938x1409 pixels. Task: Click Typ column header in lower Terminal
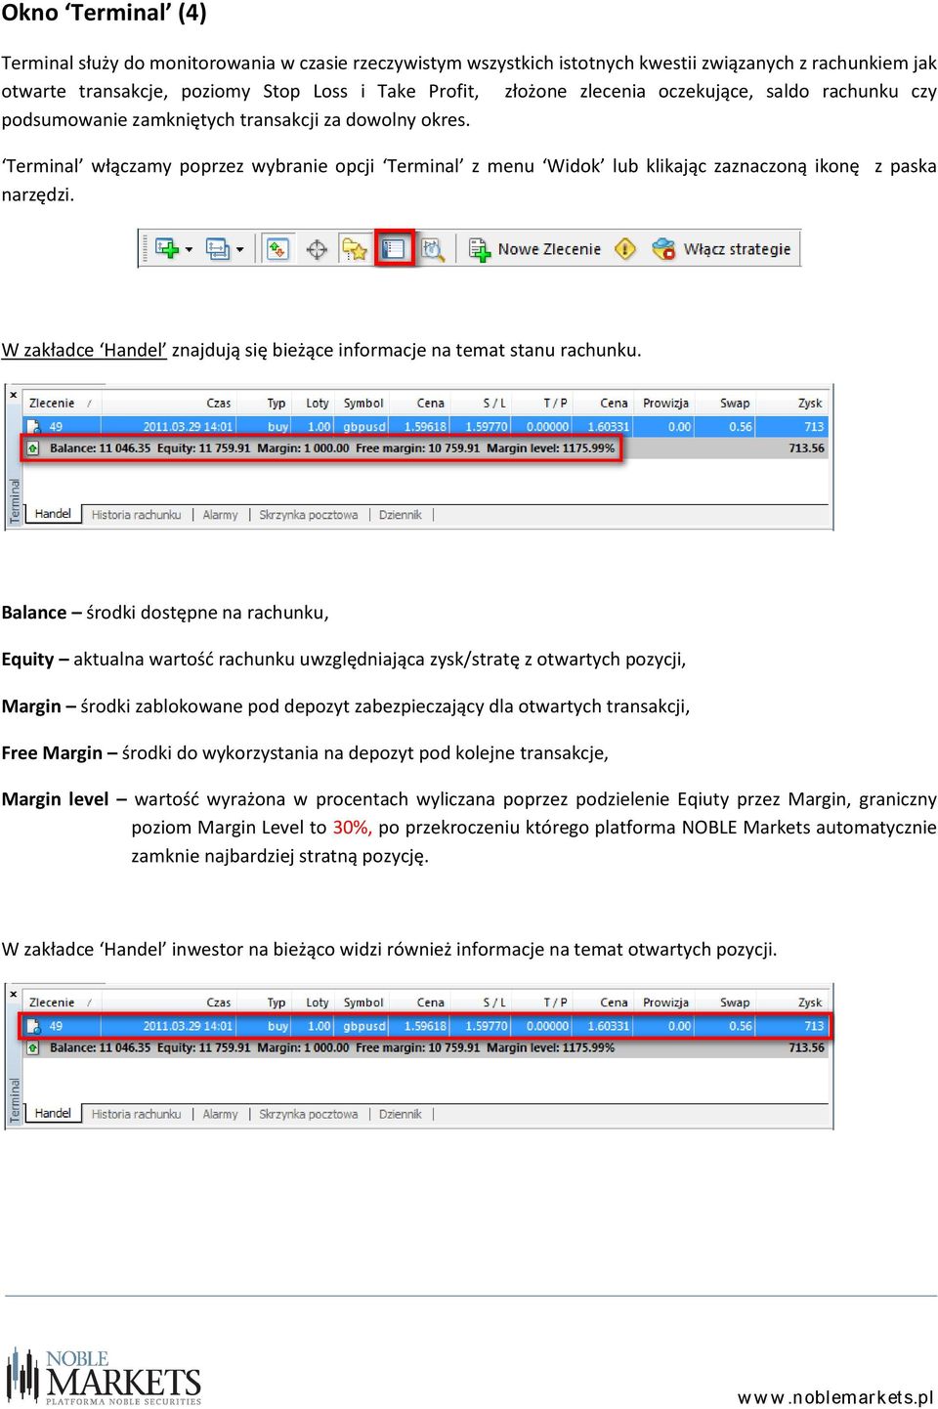[x=277, y=1003]
